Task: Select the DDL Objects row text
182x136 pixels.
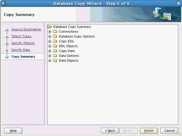Action: 68,46
